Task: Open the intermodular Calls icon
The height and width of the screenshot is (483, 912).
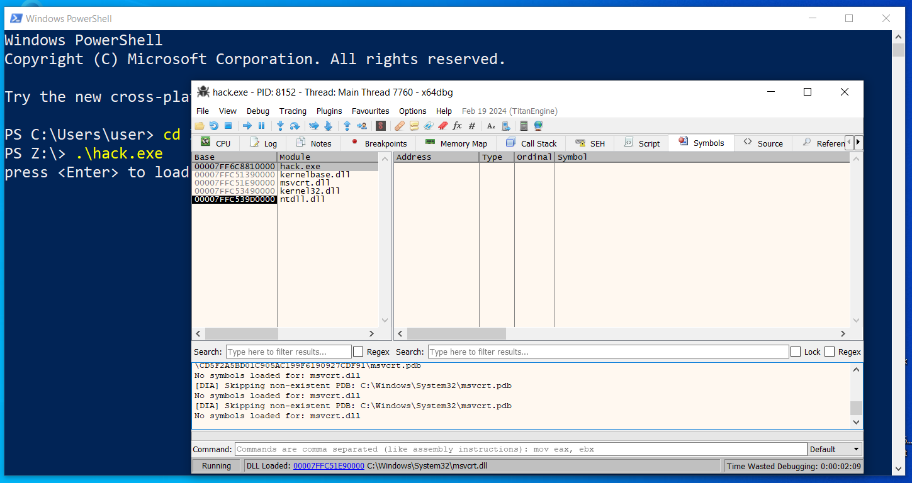Action: [x=506, y=126]
